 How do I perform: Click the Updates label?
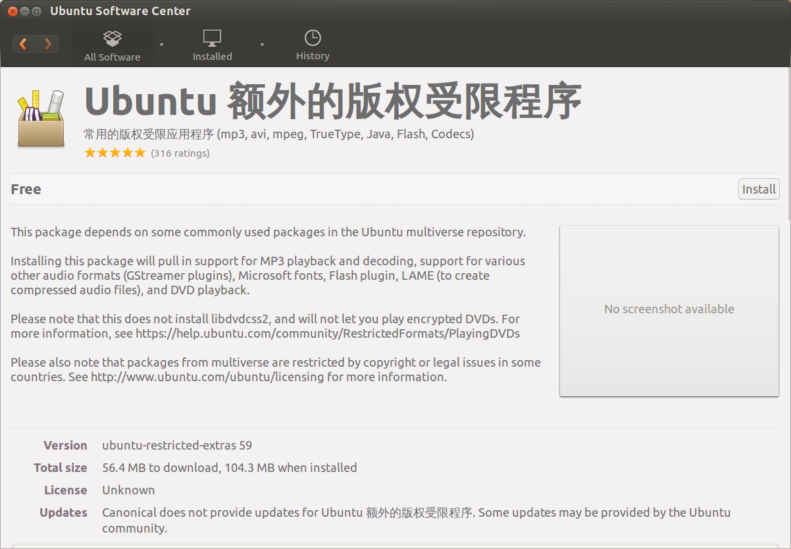coord(63,512)
